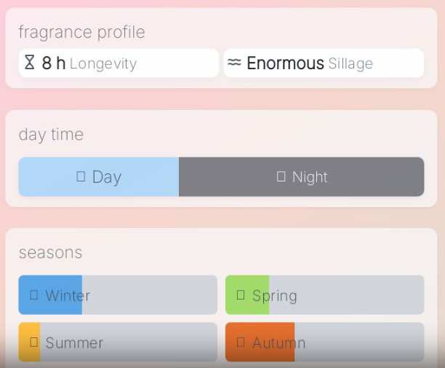Click the icon on the Autumn bar
The image size is (445, 368).
point(241,342)
